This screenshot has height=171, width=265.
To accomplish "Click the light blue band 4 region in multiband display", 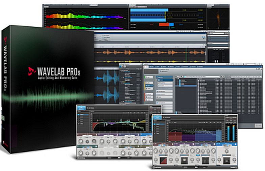I will point(219,135).
